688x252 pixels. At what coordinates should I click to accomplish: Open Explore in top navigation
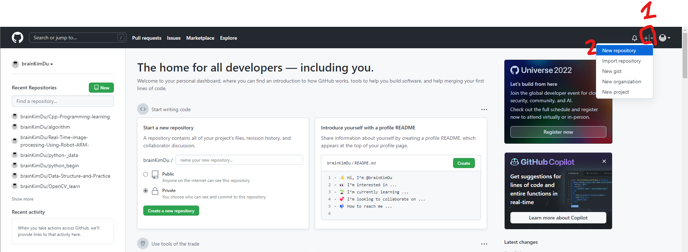228,38
